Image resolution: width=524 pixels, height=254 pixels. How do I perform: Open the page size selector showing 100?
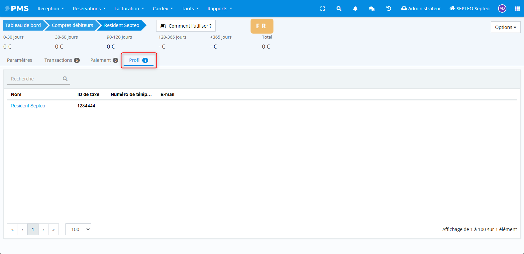[78, 229]
